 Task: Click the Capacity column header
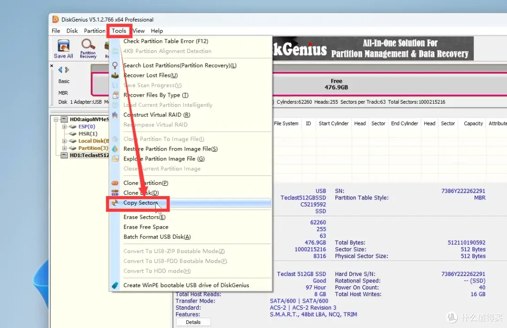tap(473, 123)
